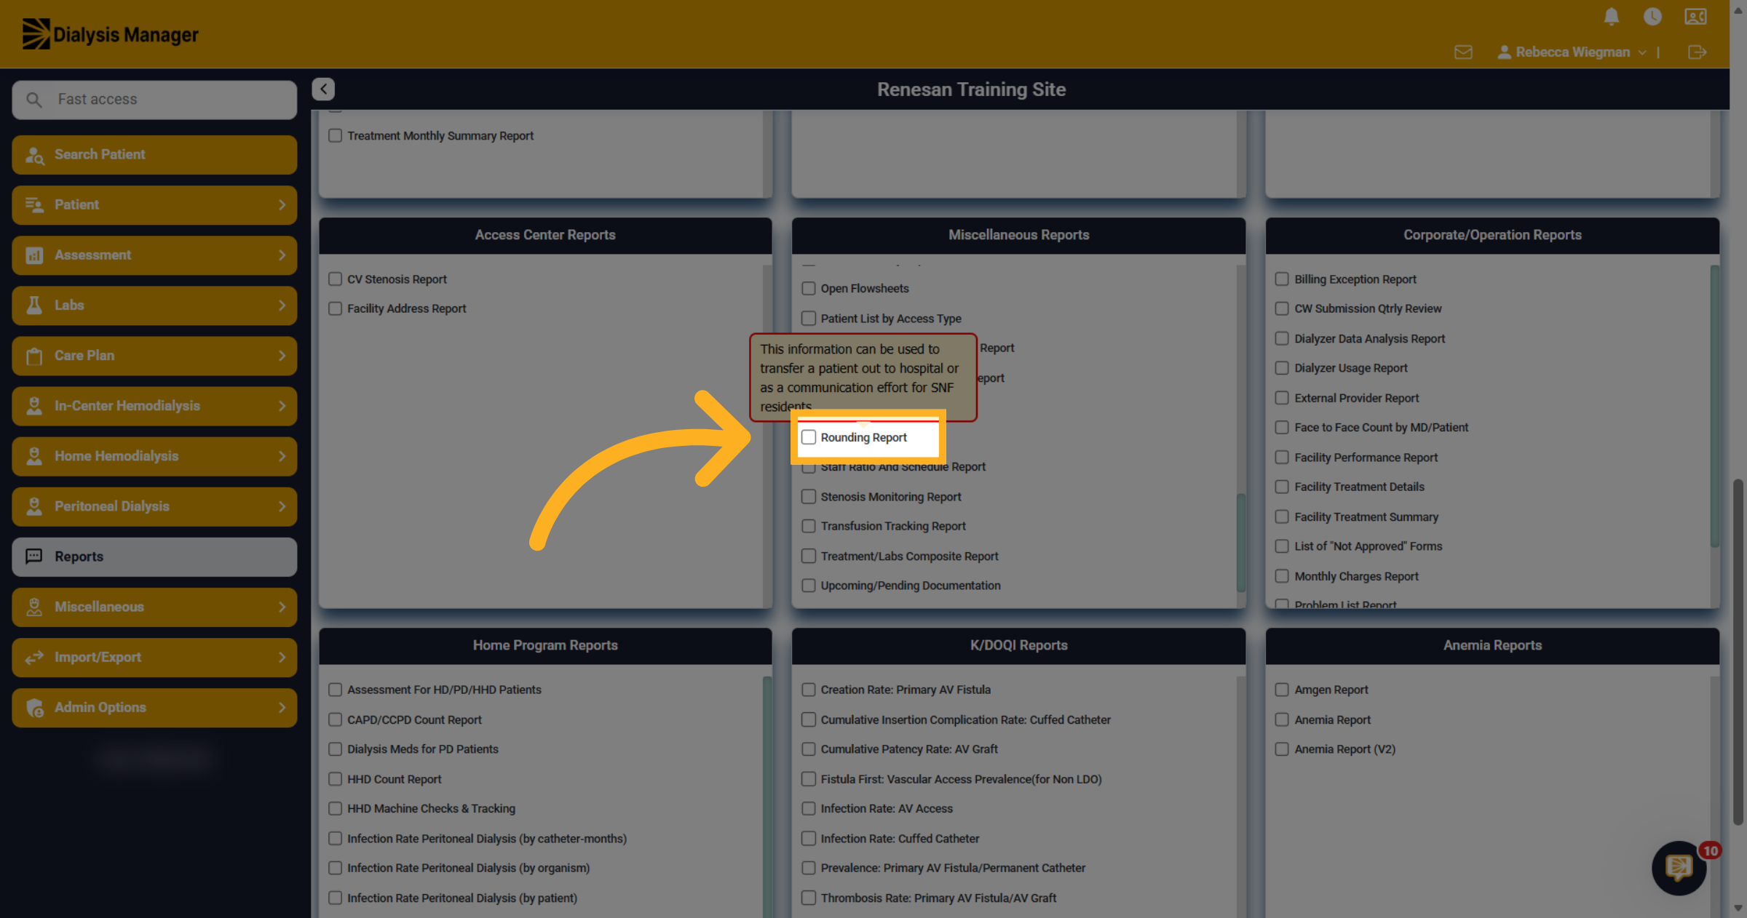Collapse sidebar with the back chevron
The height and width of the screenshot is (918, 1747).
pos(323,89)
